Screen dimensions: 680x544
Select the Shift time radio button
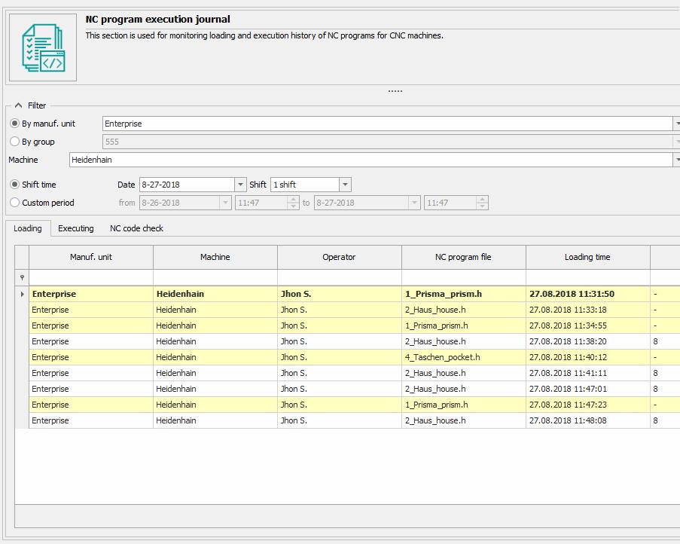point(14,185)
